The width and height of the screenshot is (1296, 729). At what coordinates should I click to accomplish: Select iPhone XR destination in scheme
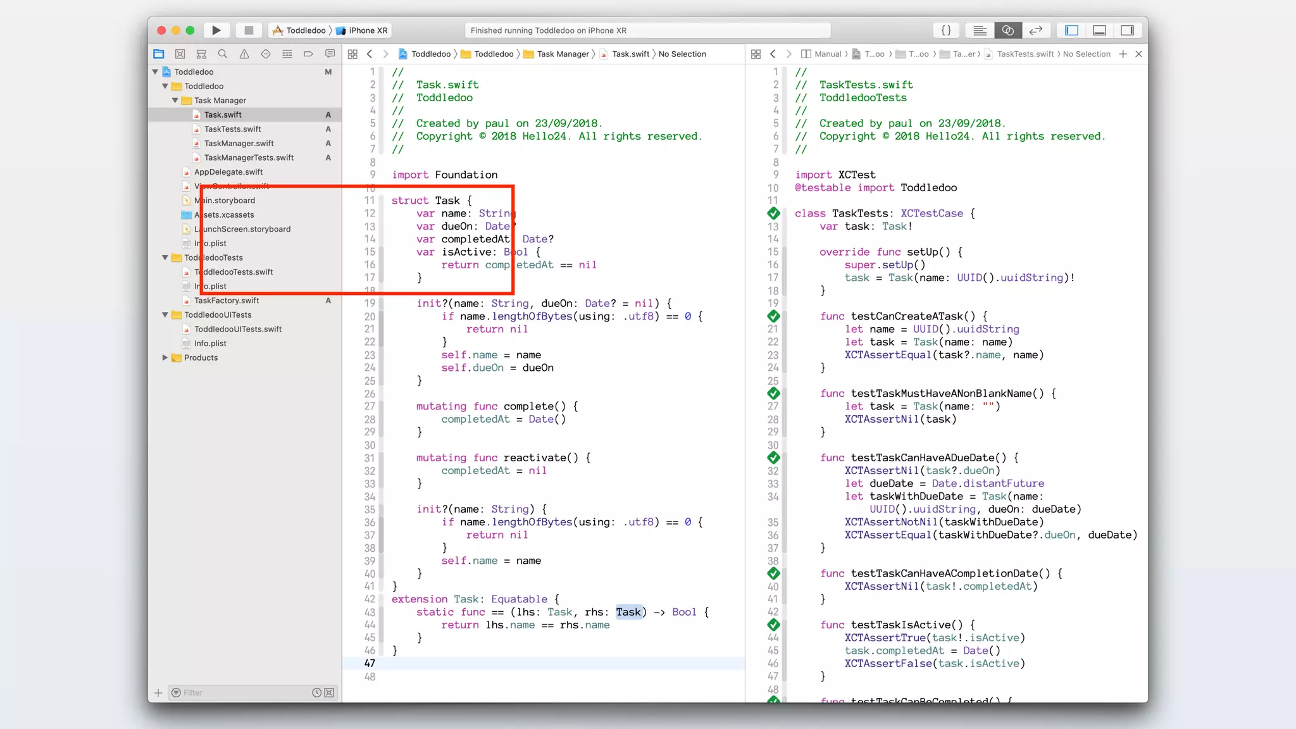[367, 30]
